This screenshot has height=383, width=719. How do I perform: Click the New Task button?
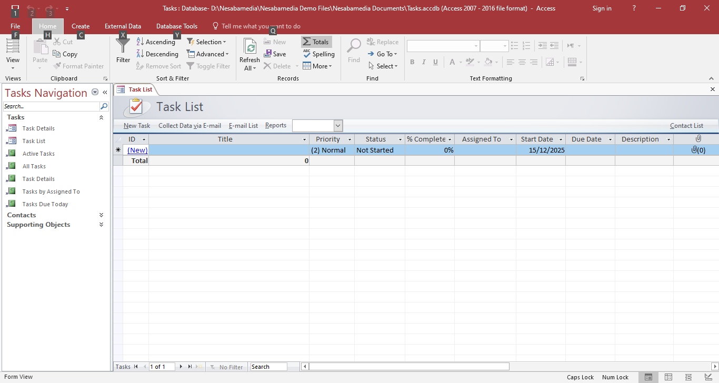click(x=137, y=126)
